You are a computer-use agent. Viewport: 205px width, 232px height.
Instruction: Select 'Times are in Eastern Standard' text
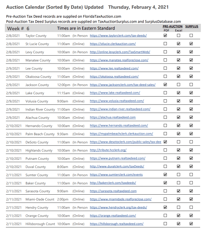[86, 28]
